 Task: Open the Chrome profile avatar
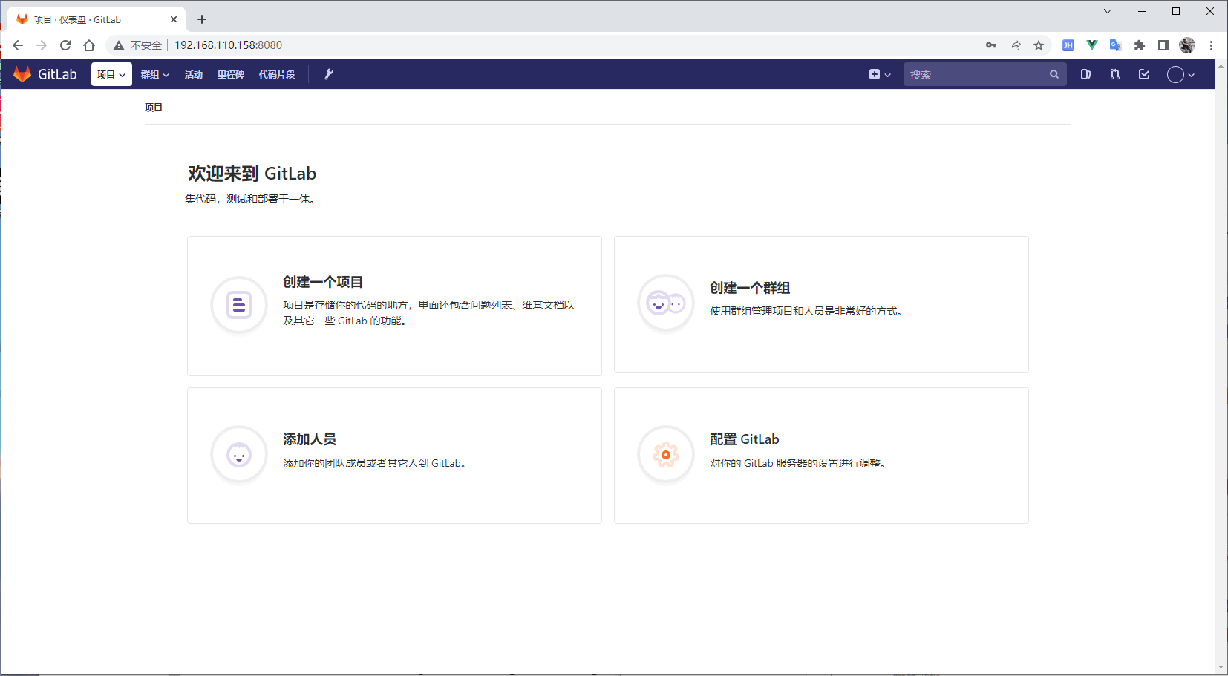click(1187, 45)
